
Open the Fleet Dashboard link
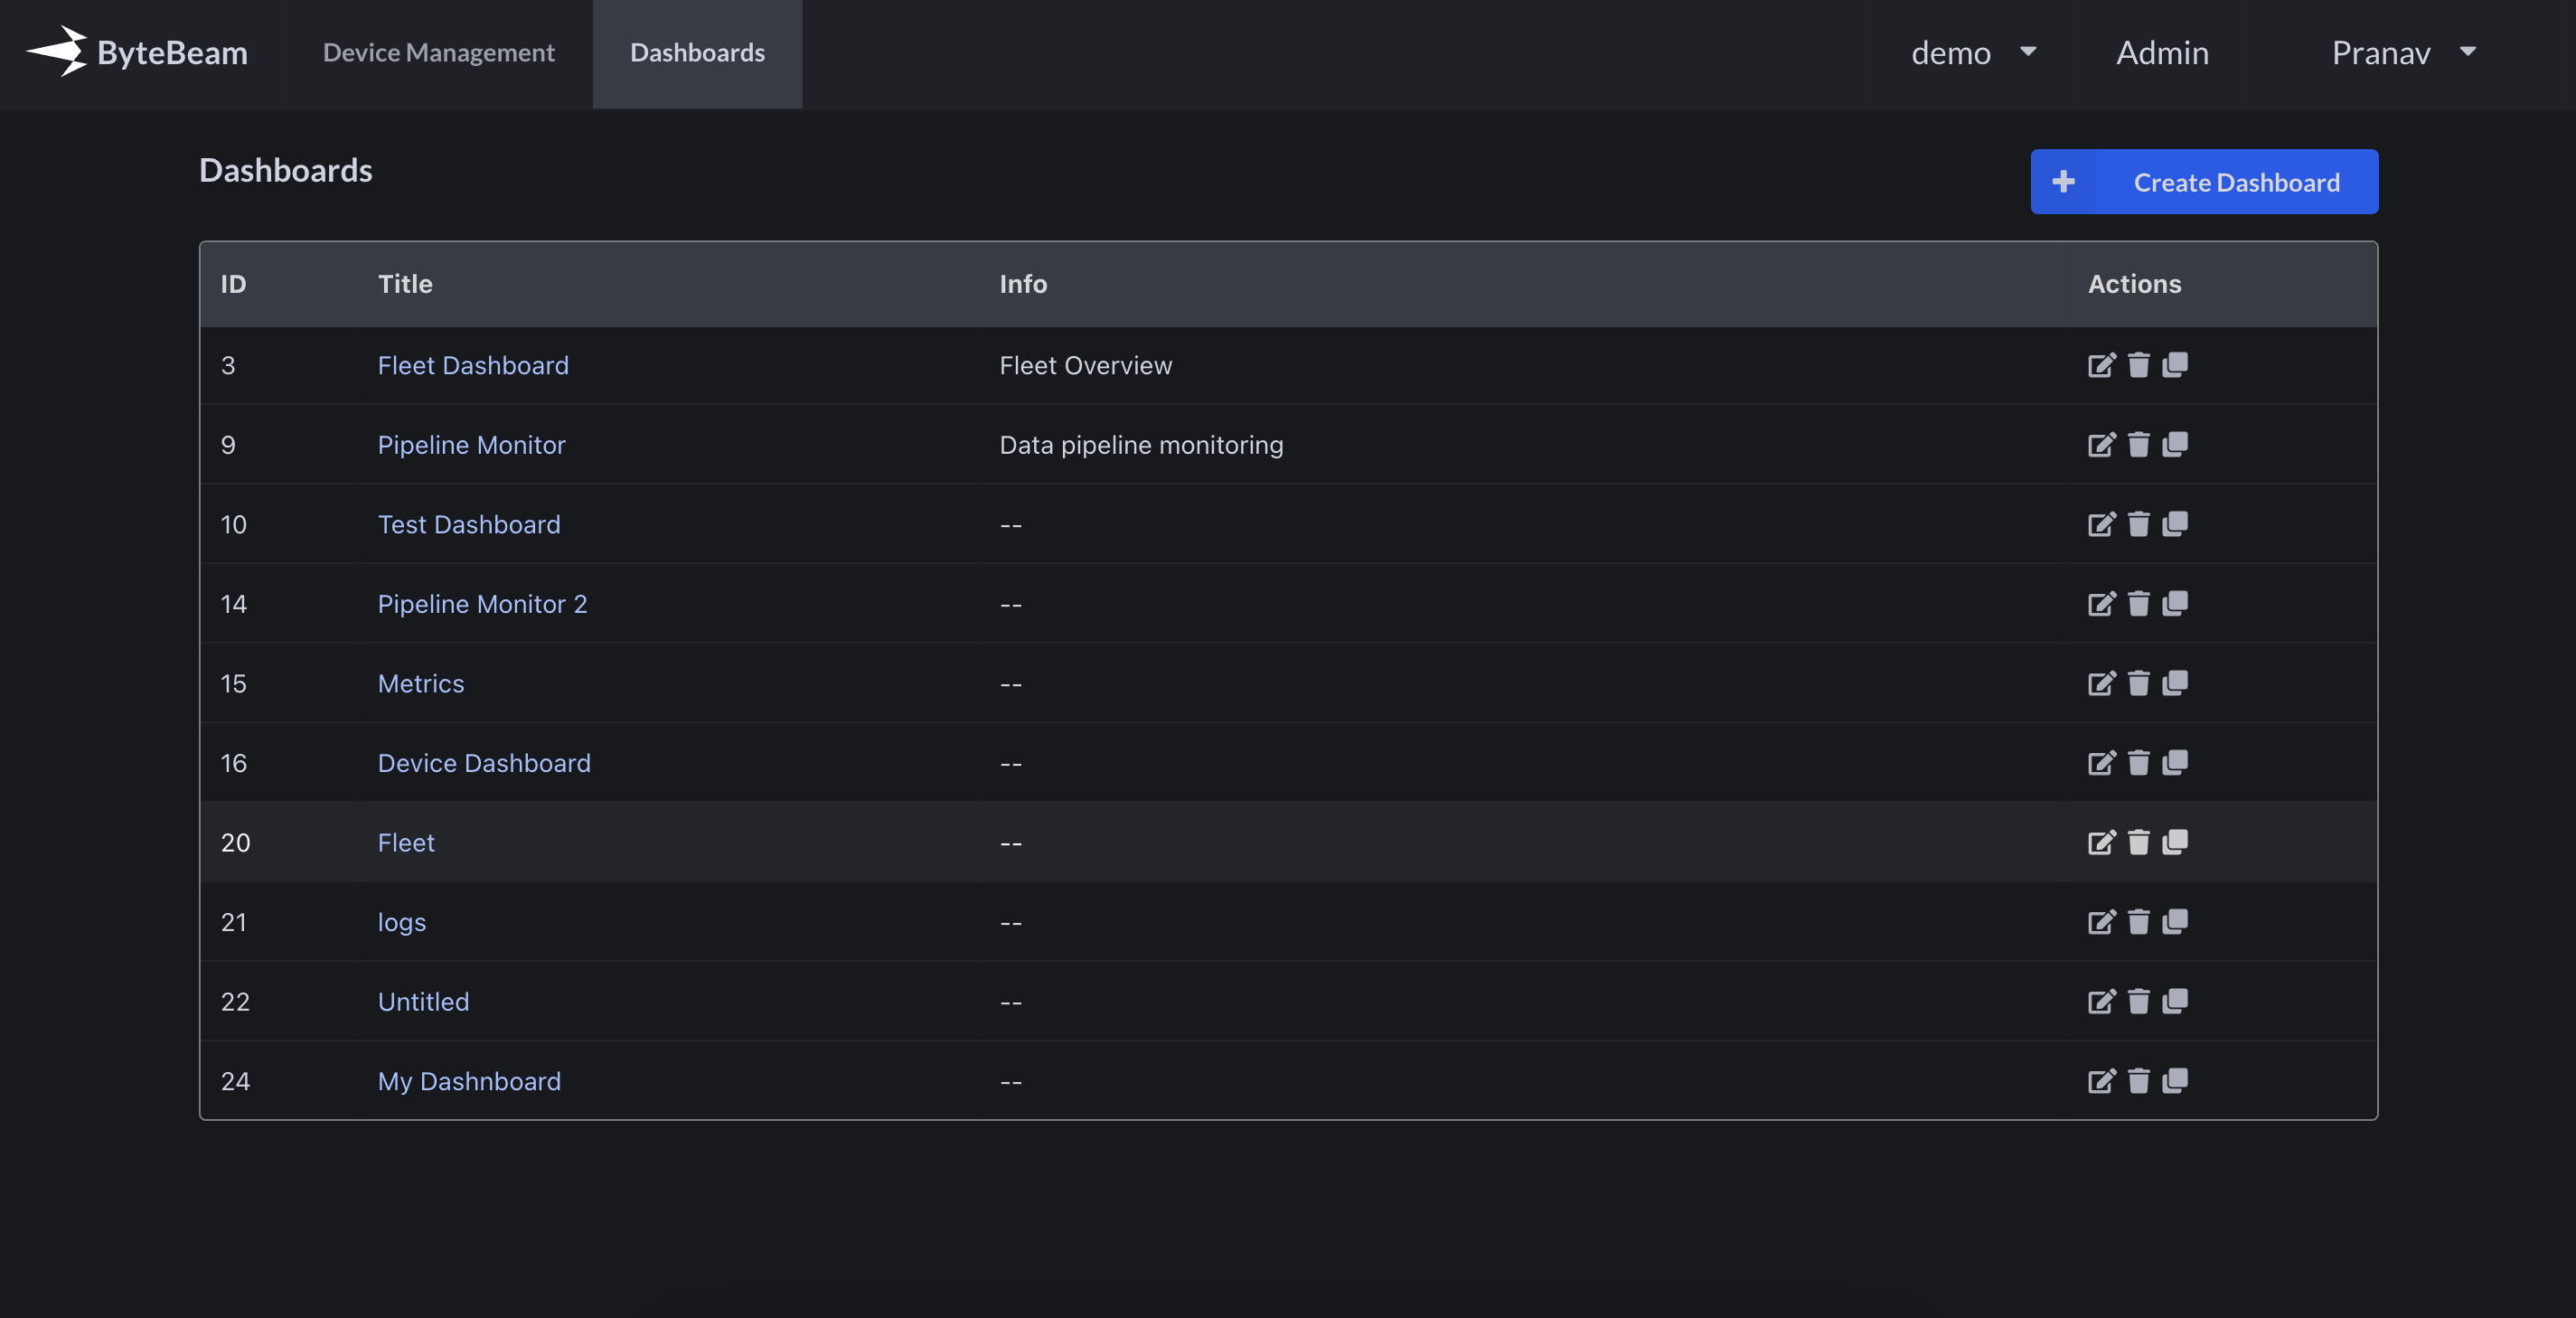pyautogui.click(x=473, y=365)
